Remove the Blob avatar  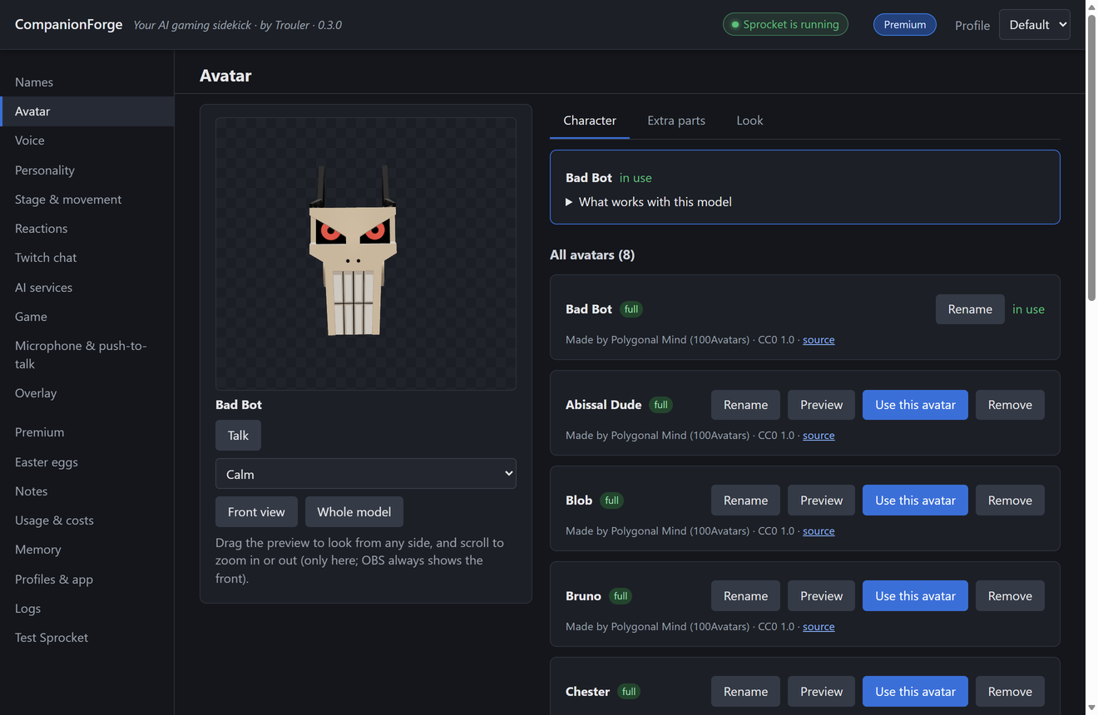[1010, 500]
